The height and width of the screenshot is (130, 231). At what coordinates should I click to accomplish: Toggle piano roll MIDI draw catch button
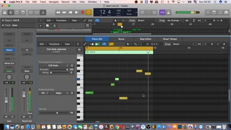pyautogui.click(x=104, y=44)
